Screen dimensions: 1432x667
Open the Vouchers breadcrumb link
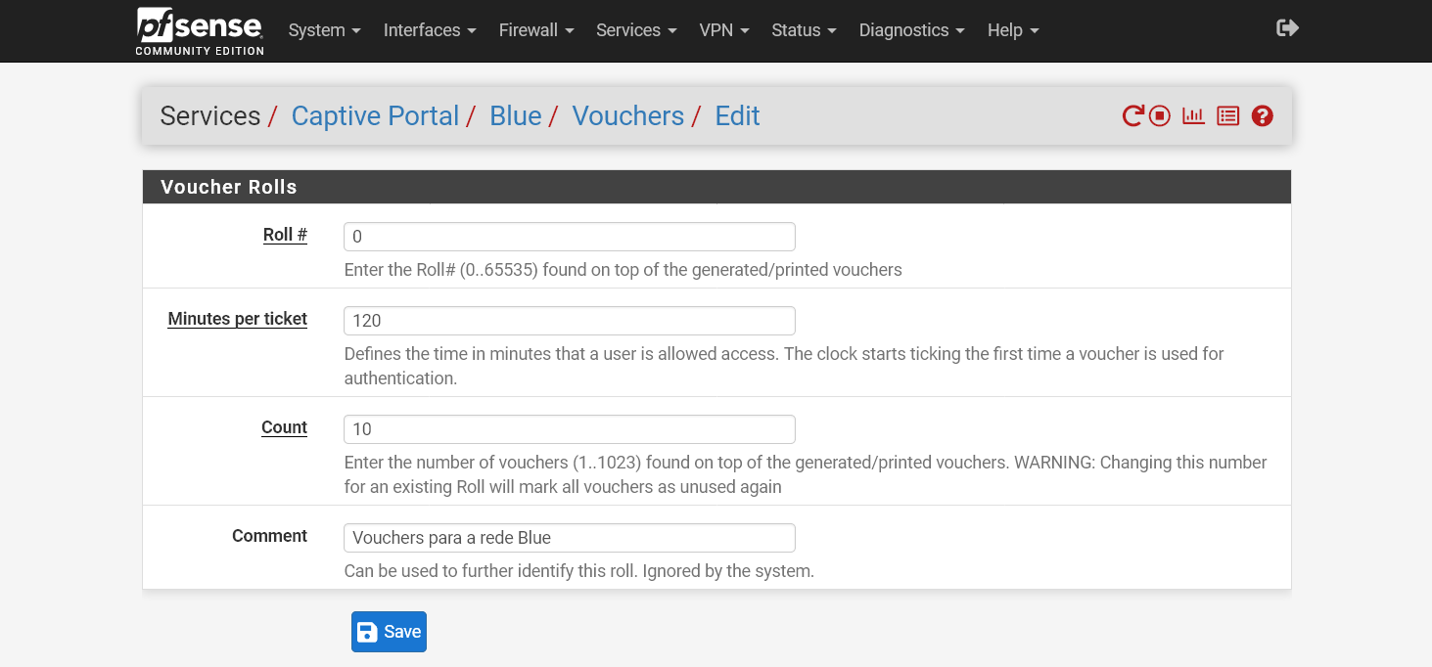click(x=627, y=115)
